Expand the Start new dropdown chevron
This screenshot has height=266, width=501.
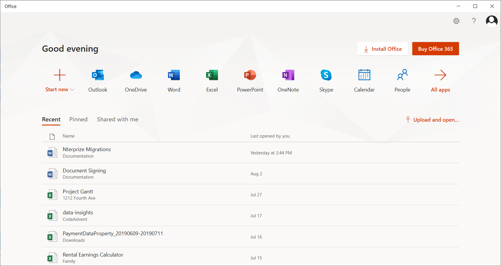[x=72, y=90]
